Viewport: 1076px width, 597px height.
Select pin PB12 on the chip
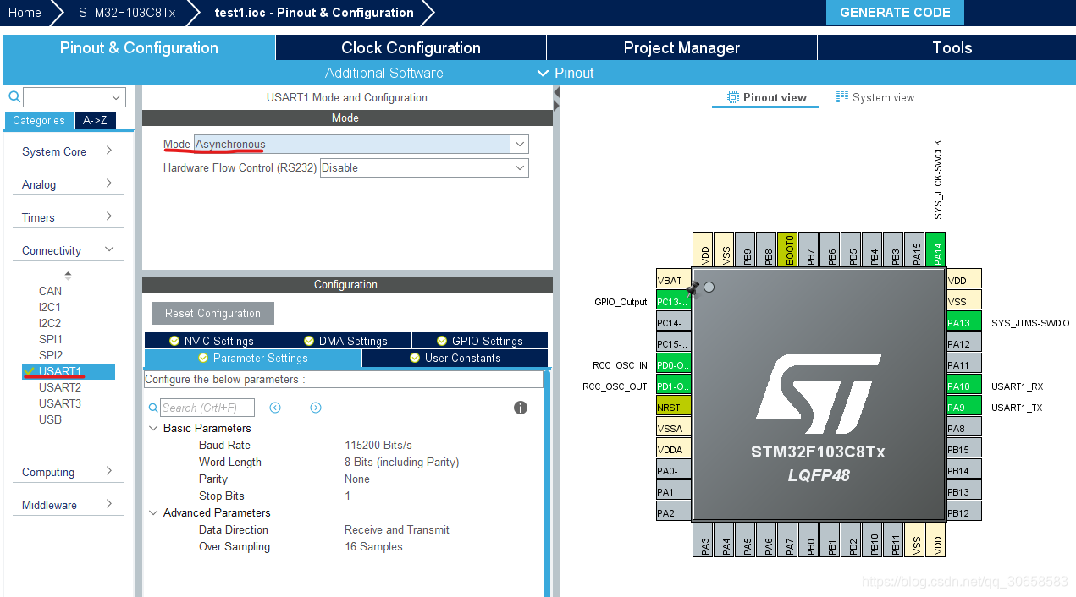[964, 512]
